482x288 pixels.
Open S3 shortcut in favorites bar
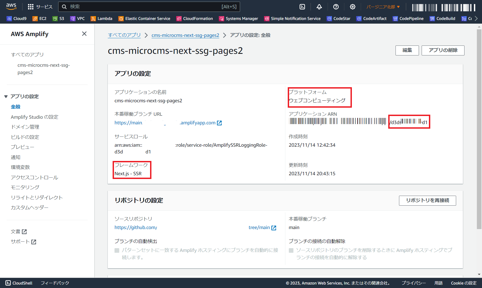tap(58, 19)
